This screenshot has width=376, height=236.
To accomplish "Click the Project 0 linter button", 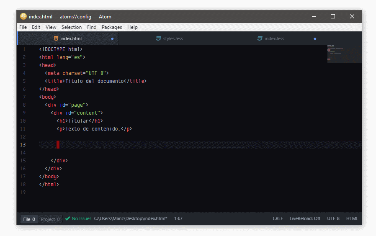I will click(x=50, y=219).
